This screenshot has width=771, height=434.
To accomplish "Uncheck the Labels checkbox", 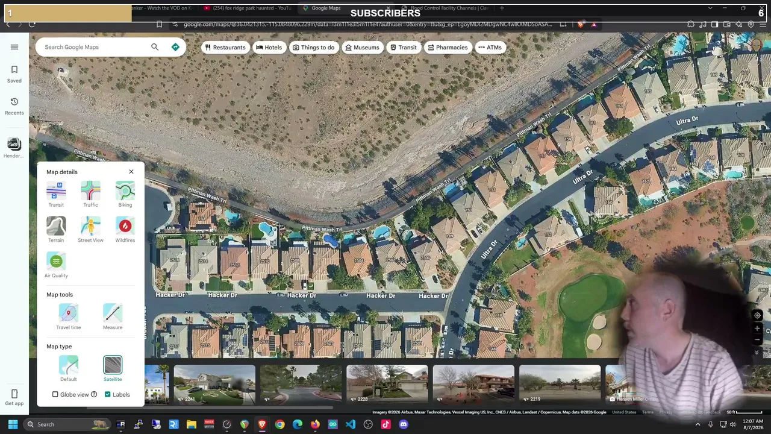I will click(108, 395).
